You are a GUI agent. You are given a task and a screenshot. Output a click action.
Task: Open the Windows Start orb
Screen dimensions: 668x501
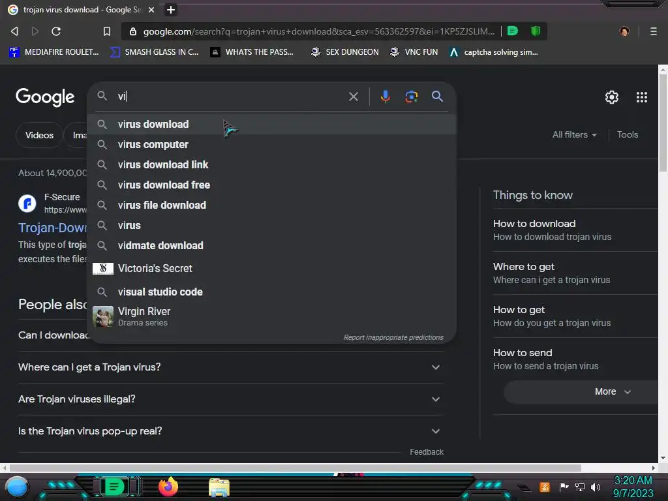click(17, 487)
